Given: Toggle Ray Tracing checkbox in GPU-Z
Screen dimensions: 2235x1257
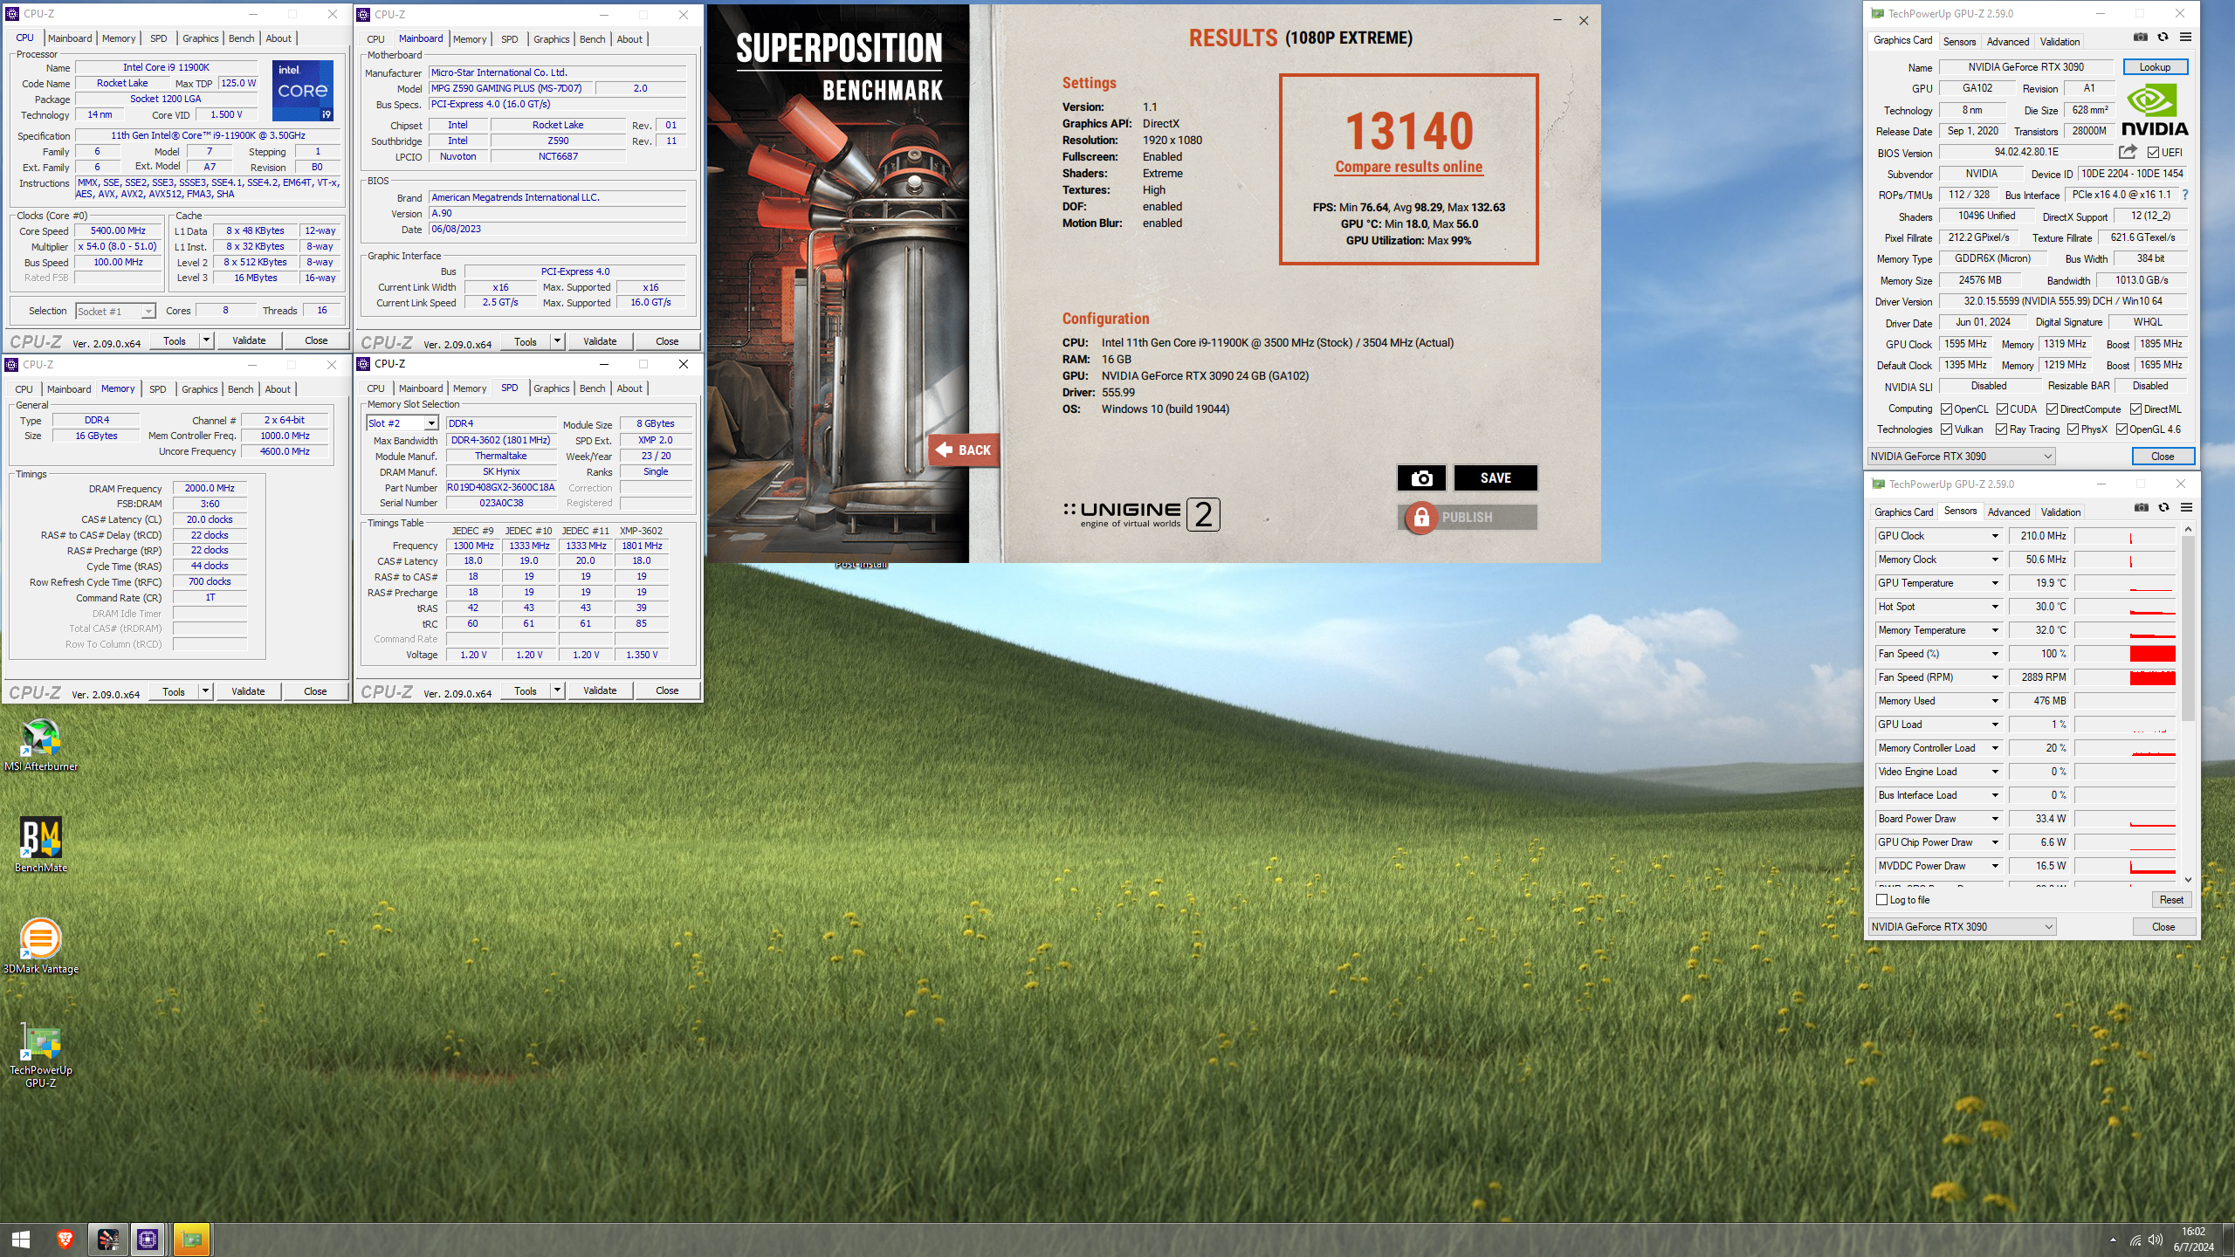Looking at the screenshot, I should (x=2002, y=429).
